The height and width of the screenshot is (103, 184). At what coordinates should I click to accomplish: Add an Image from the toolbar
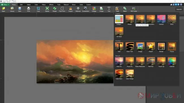[101, 9]
